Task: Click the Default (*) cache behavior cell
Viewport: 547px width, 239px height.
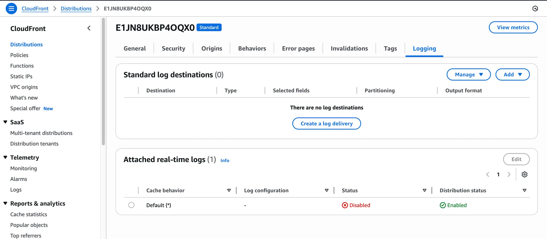Action: point(159,205)
